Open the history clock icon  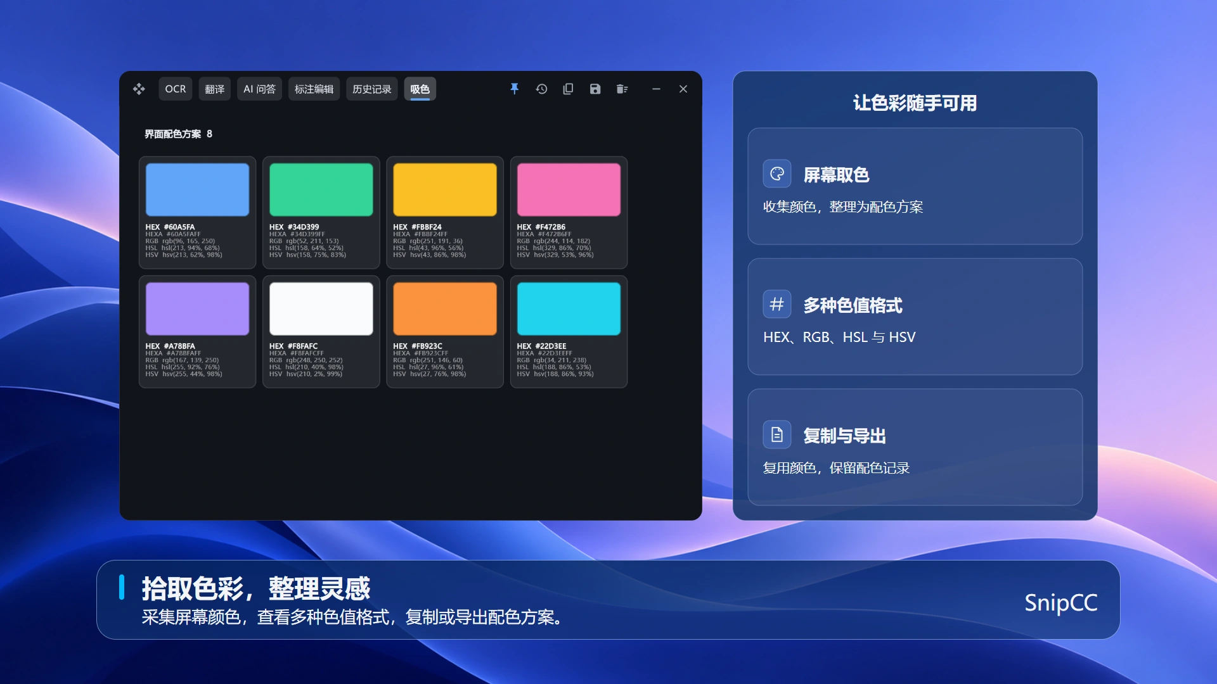click(541, 89)
